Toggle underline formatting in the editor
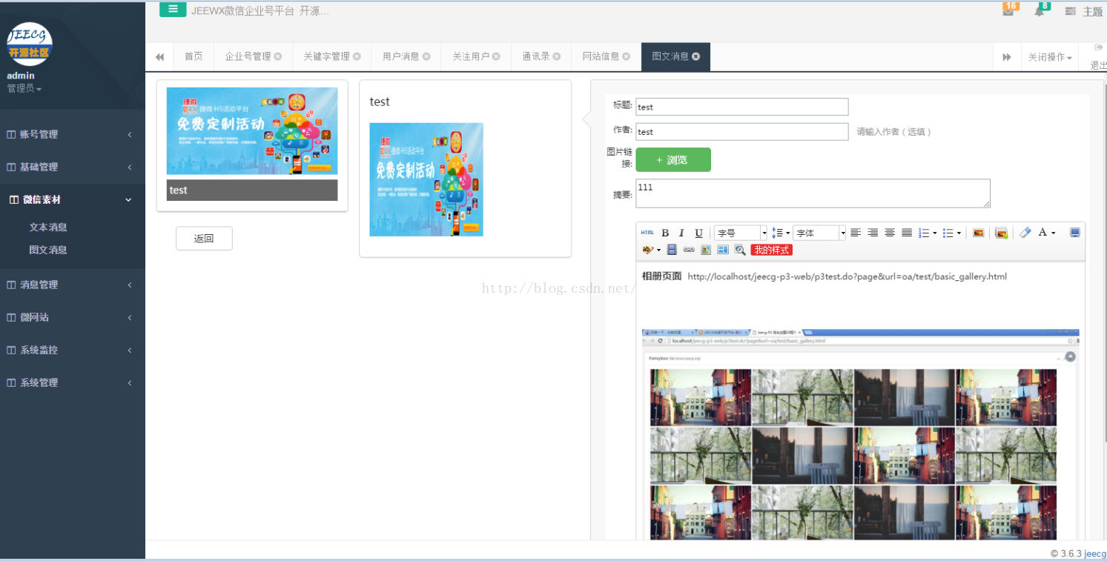This screenshot has width=1107, height=561. pyautogui.click(x=698, y=232)
